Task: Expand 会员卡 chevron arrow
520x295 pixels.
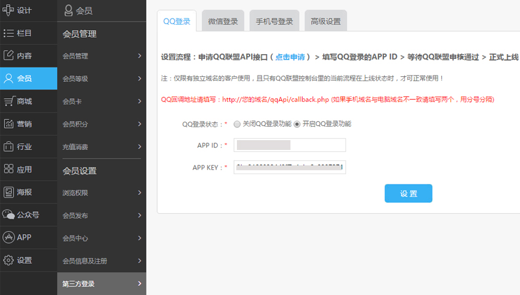Action: (140, 101)
